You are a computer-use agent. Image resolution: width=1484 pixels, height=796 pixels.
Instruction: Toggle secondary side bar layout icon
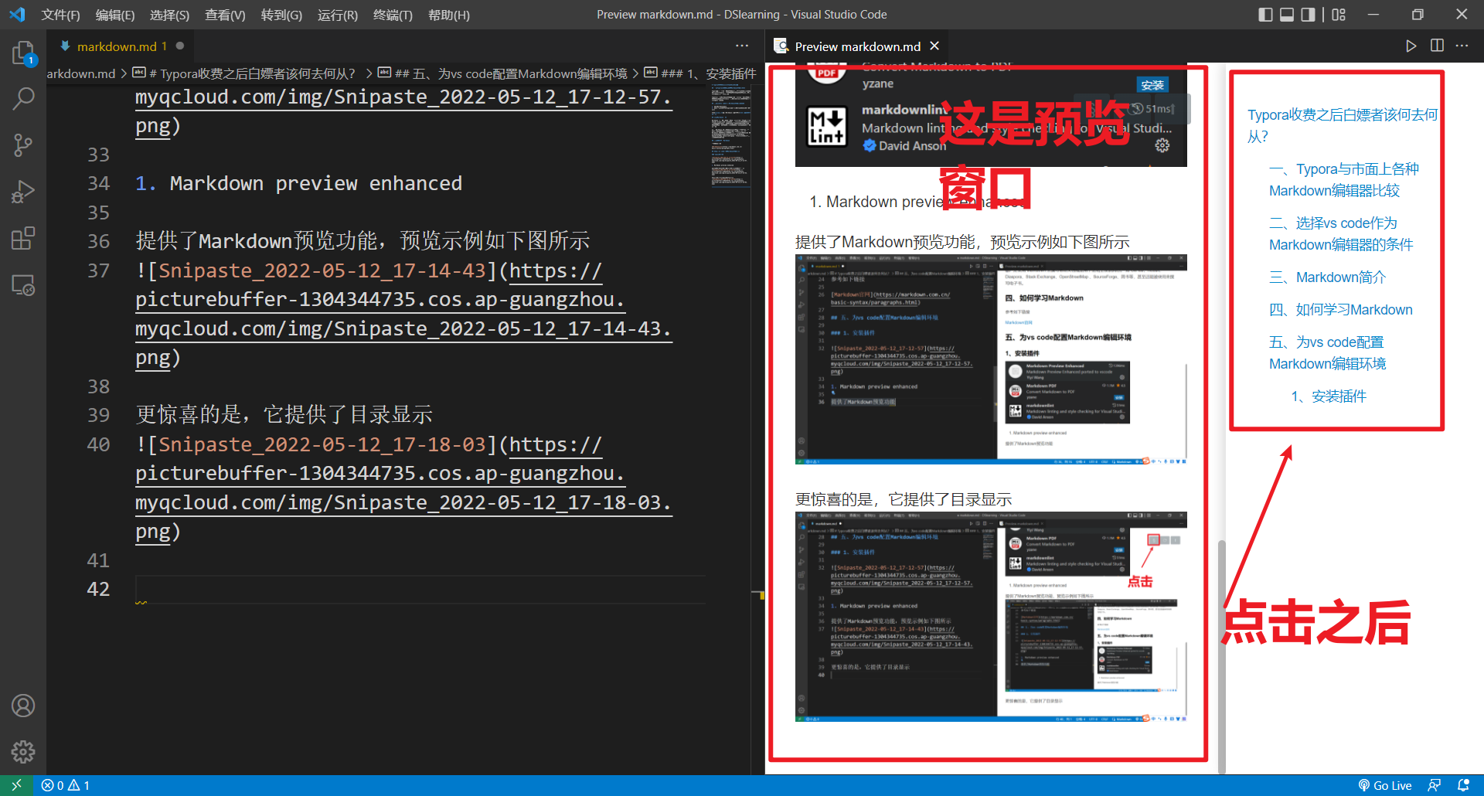point(1308,15)
